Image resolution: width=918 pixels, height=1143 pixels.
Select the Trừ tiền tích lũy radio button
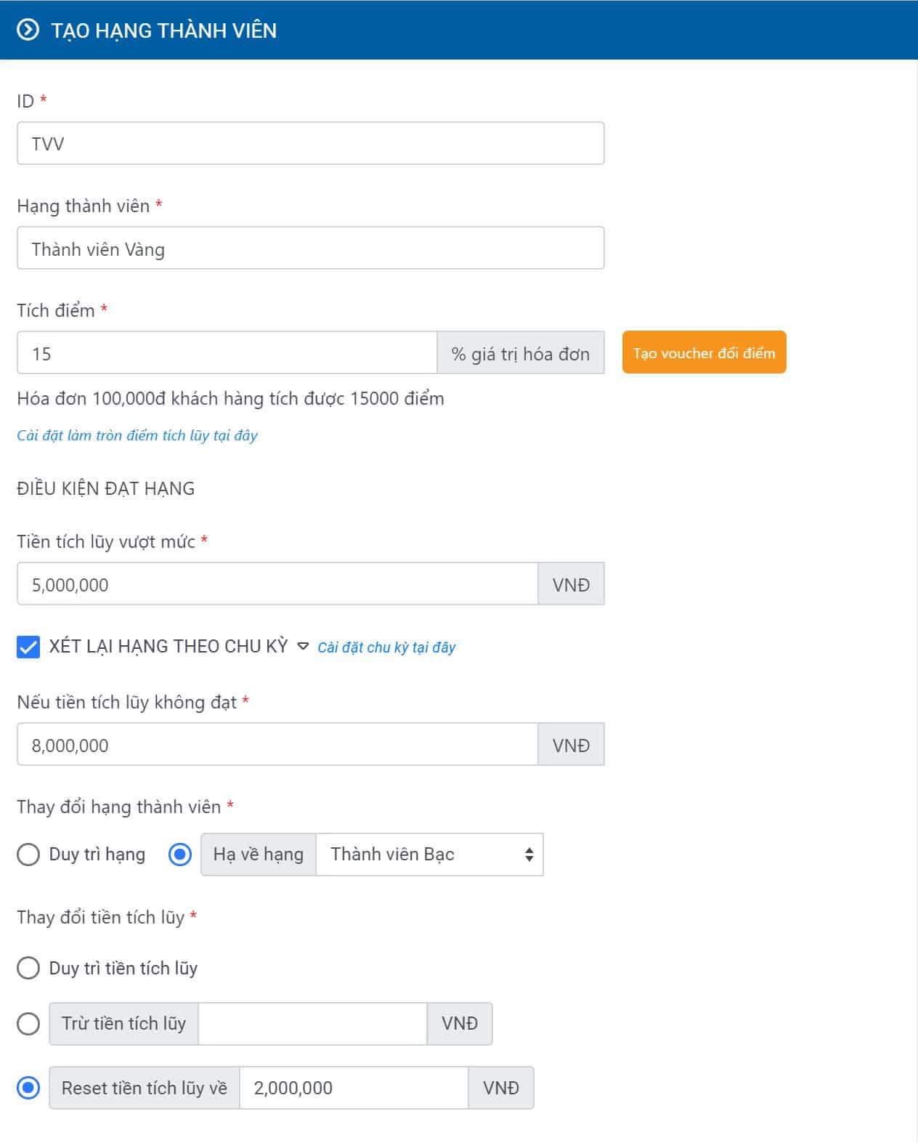coord(28,1024)
